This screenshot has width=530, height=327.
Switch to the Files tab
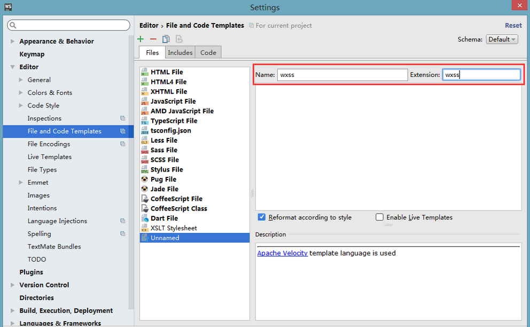152,52
